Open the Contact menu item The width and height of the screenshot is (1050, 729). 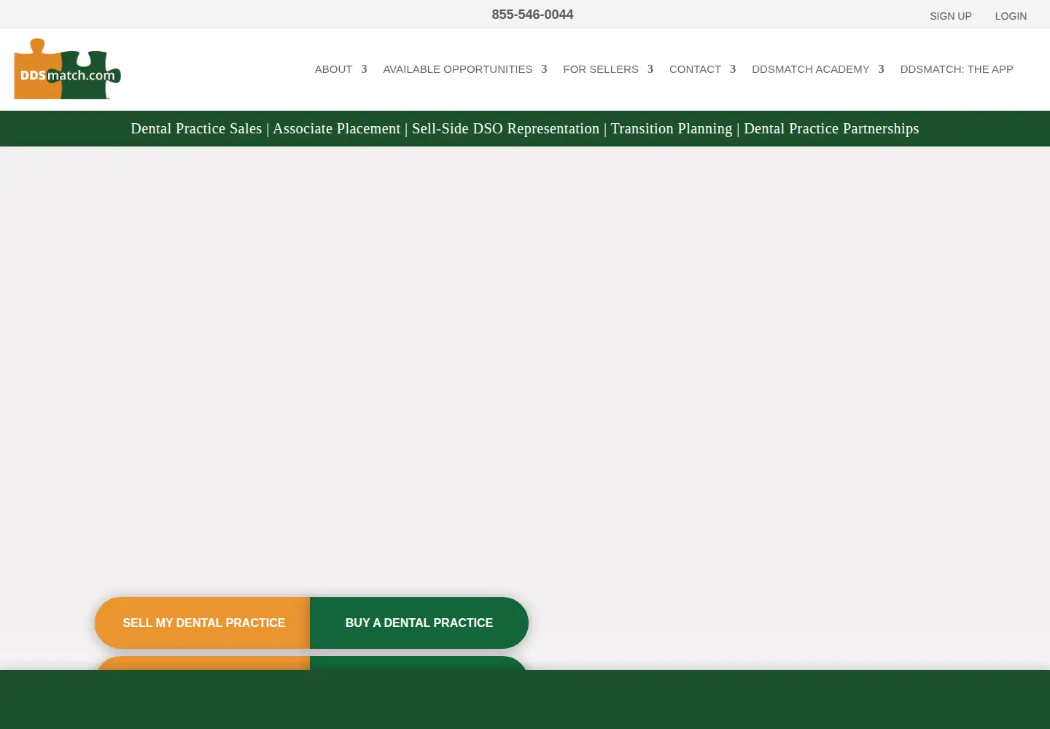695,69
